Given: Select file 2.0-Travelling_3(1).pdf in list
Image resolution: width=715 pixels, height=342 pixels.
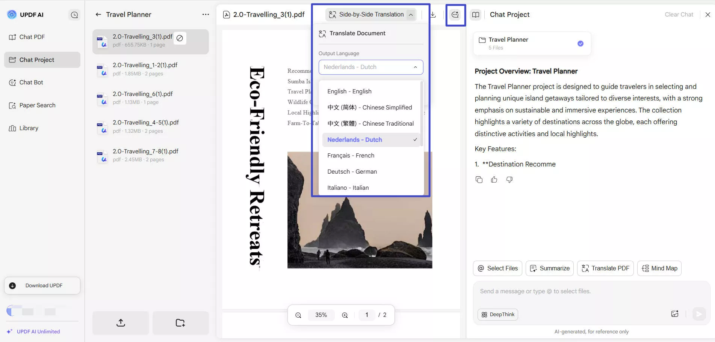Looking at the screenshot, I should point(150,42).
